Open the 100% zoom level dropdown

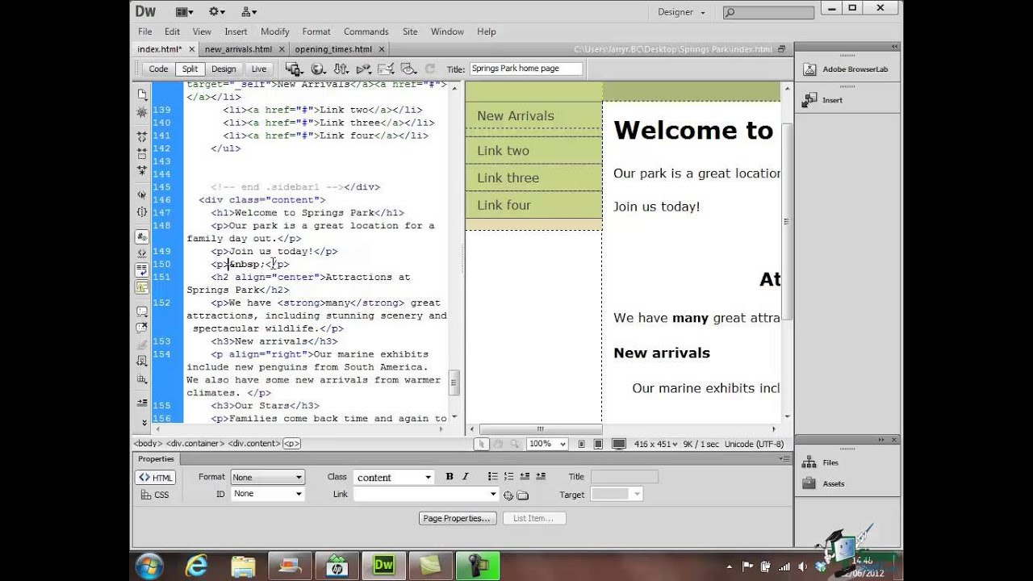click(x=547, y=444)
